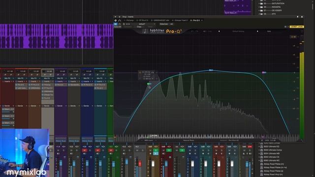Go to next Pro-Q preset arrow
Screen dimensions: 315x177
(257, 31)
